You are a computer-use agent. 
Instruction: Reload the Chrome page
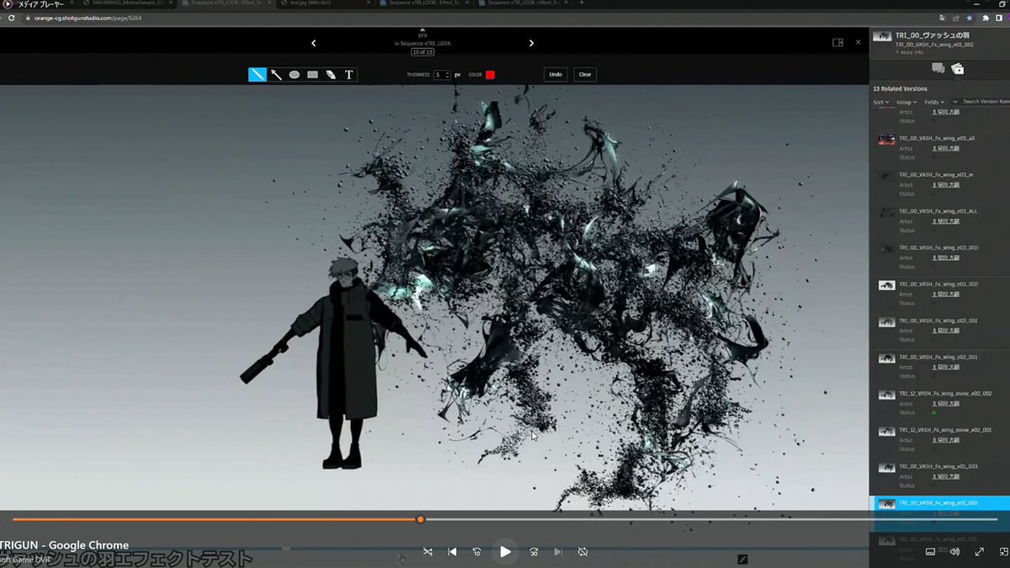[12, 17]
